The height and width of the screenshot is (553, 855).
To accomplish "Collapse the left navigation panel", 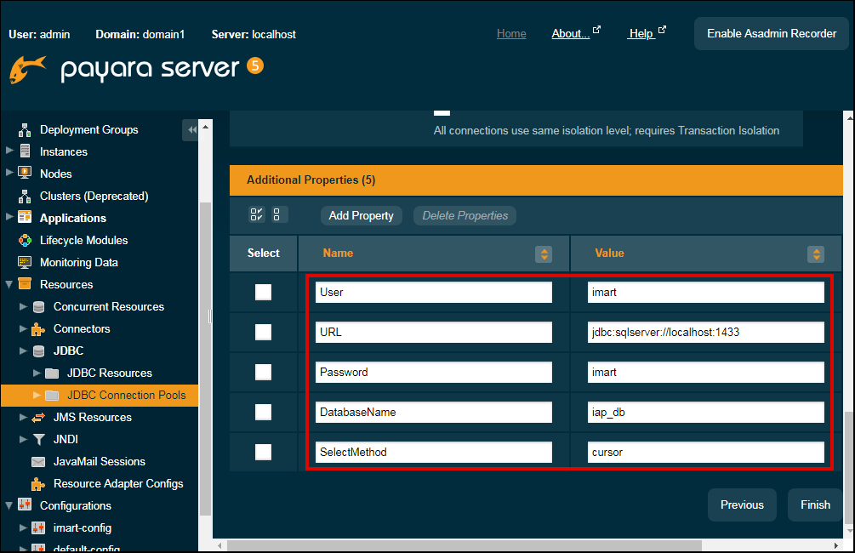I will (191, 130).
